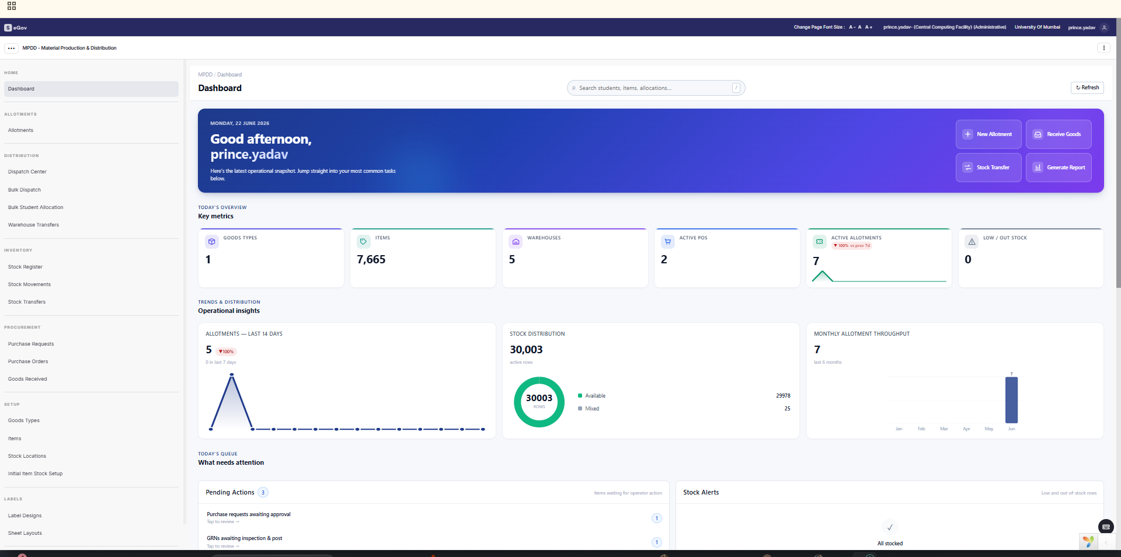Viewport: 1121px width, 557px height.
Task: Open Warehouse Transfers in the sidebar
Action: (x=91, y=225)
